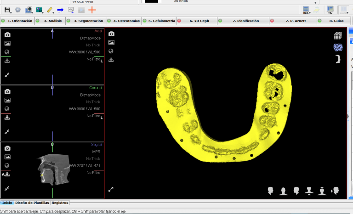The image size is (353, 214).
Task: Capture Coronal view with camera icon
Action: [7, 91]
